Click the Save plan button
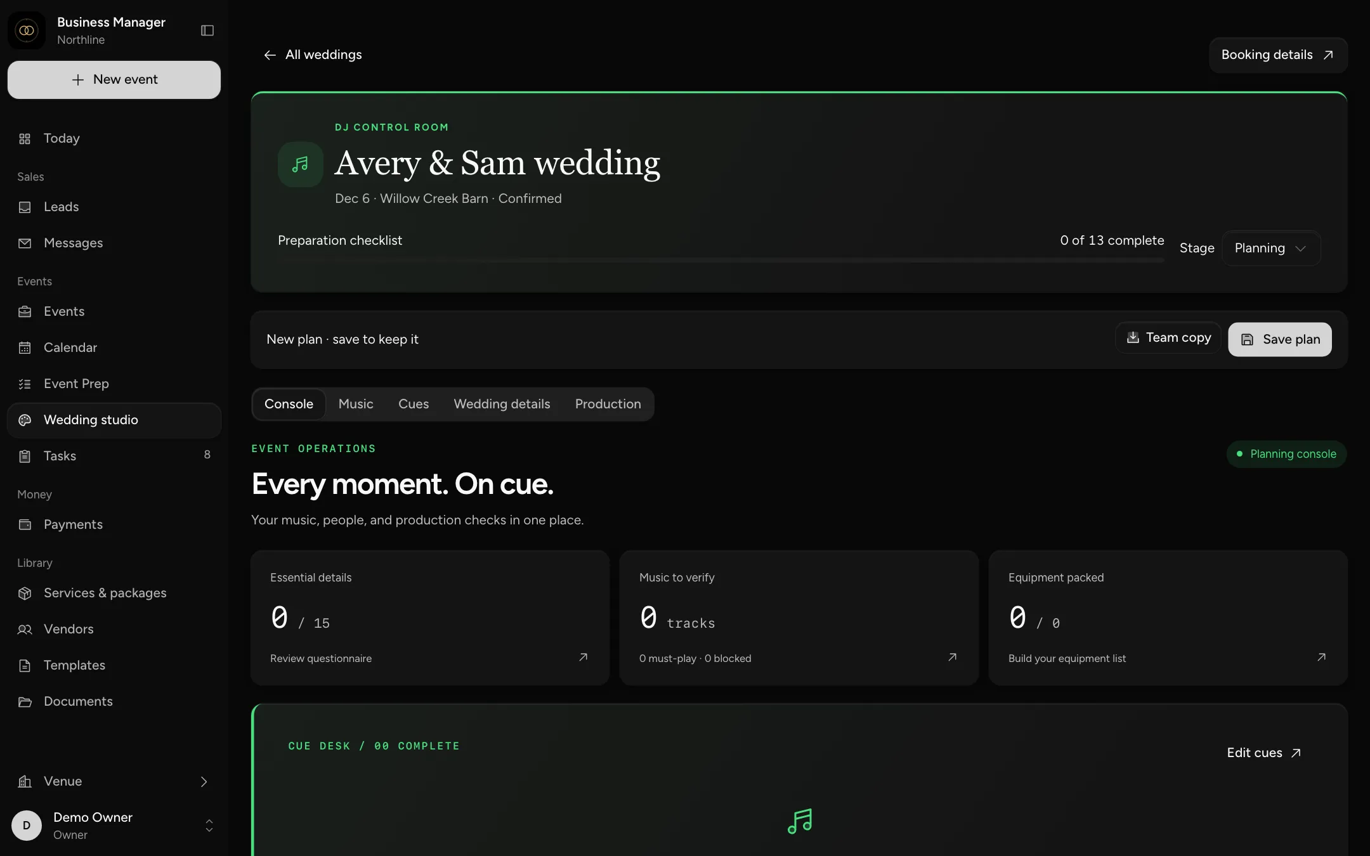 pos(1279,340)
